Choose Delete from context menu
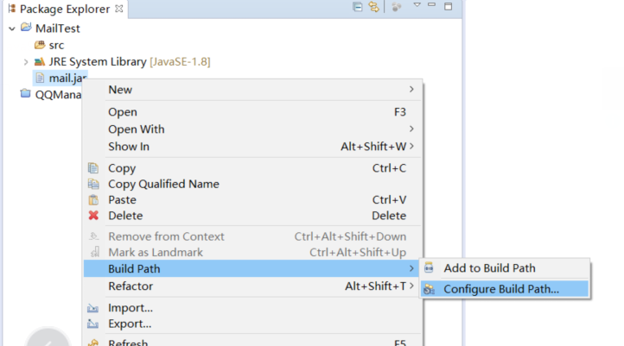 253,216
